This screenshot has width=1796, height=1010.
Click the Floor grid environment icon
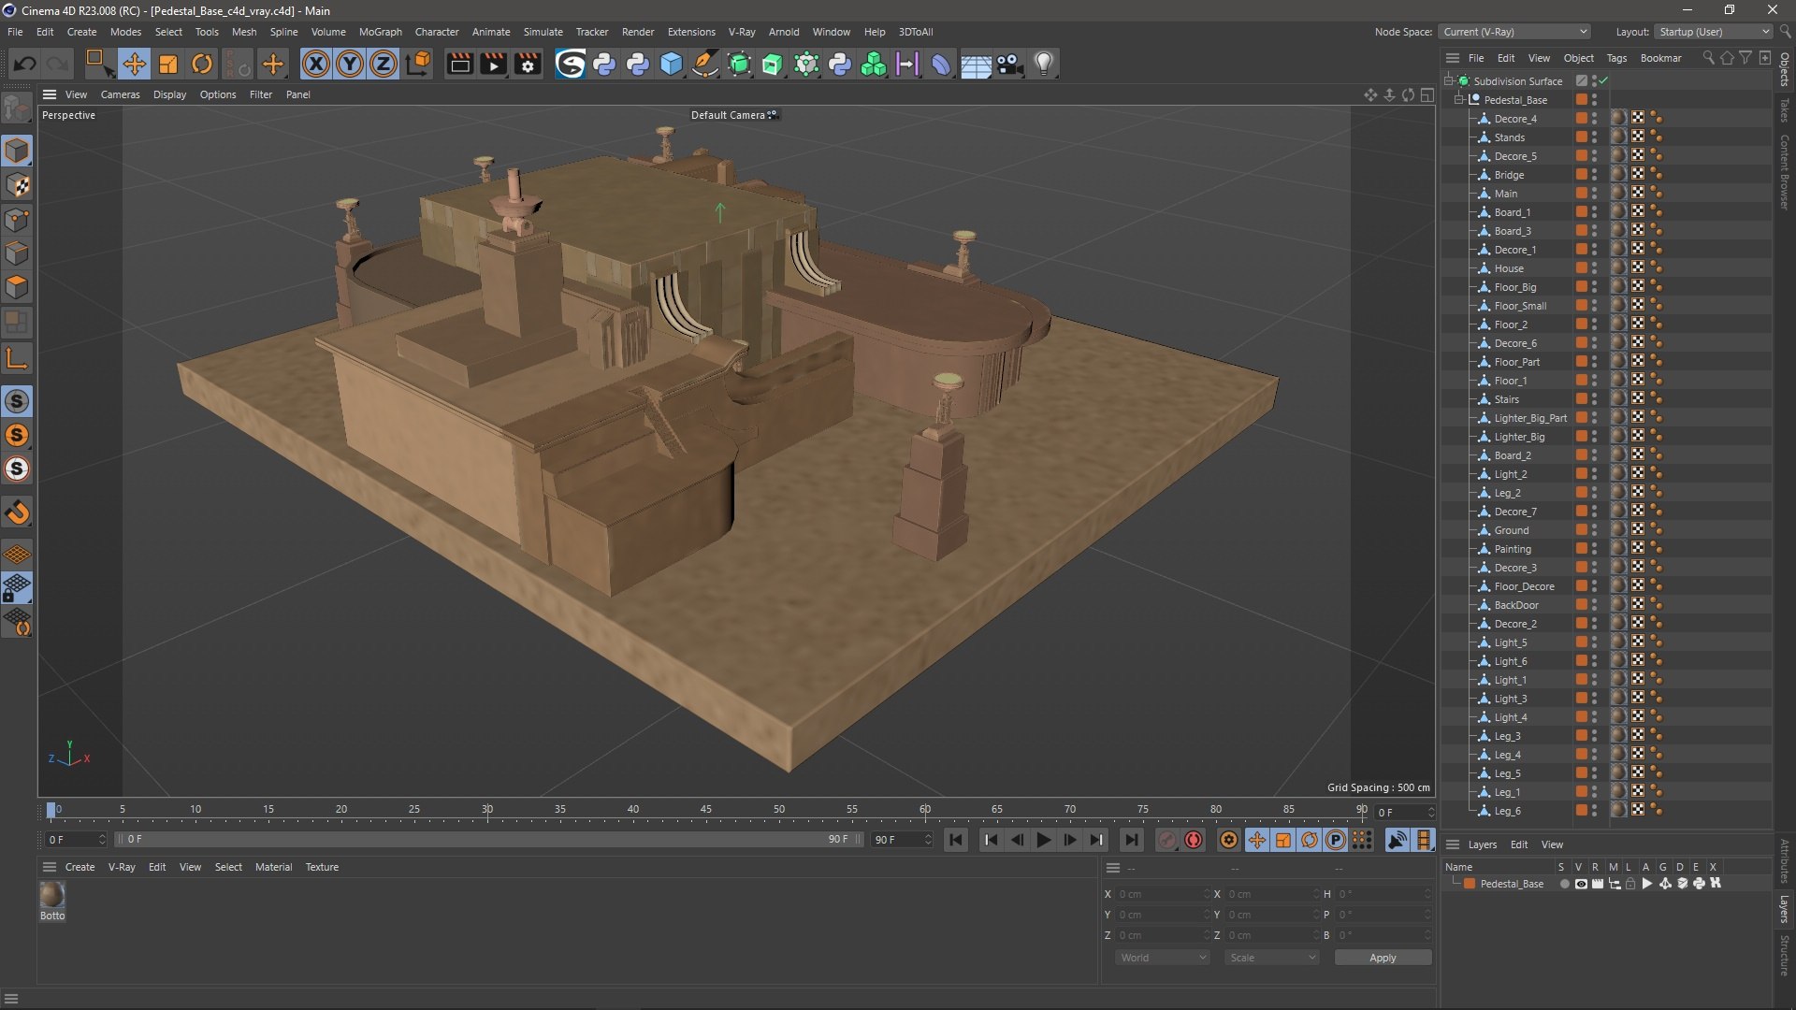976,65
